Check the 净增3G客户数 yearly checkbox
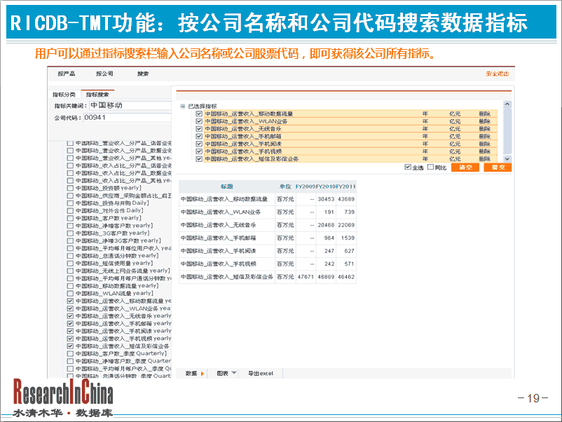This screenshot has width=562, height=422. pos(70,241)
